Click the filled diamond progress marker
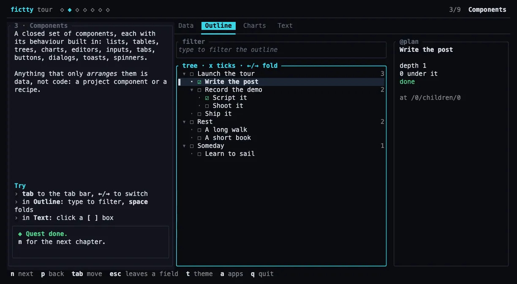Viewport: 517px width, 284px height. click(70, 10)
